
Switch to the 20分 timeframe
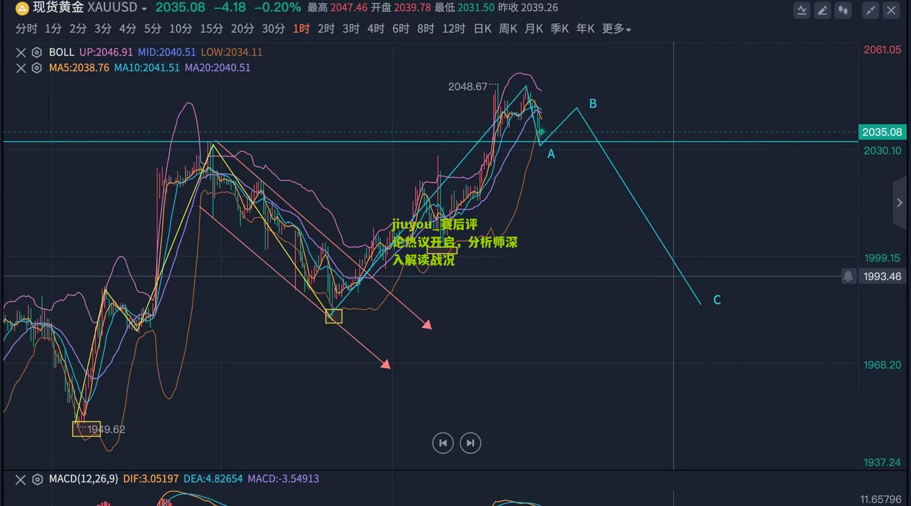[242, 29]
